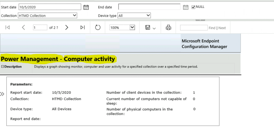The height and width of the screenshot is (128, 274).
Task: Click the report description text
Action: click(x=116, y=66)
